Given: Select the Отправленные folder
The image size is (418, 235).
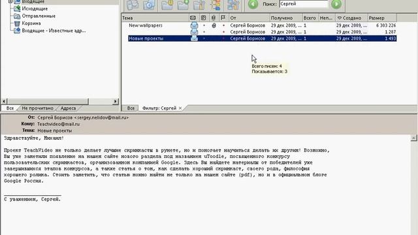Looking at the screenshot, I should click(39, 16).
